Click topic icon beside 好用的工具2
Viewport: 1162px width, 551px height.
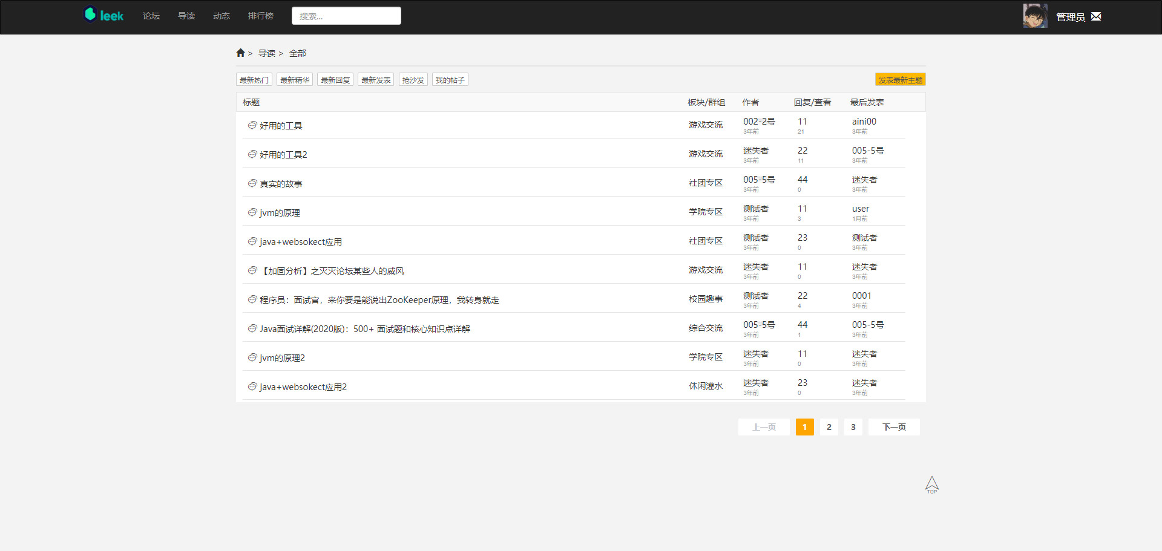(252, 154)
